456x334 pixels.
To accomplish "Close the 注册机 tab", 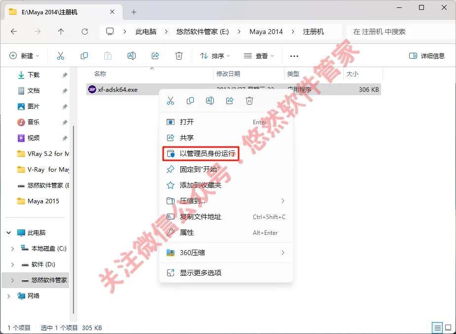I will point(112,12).
